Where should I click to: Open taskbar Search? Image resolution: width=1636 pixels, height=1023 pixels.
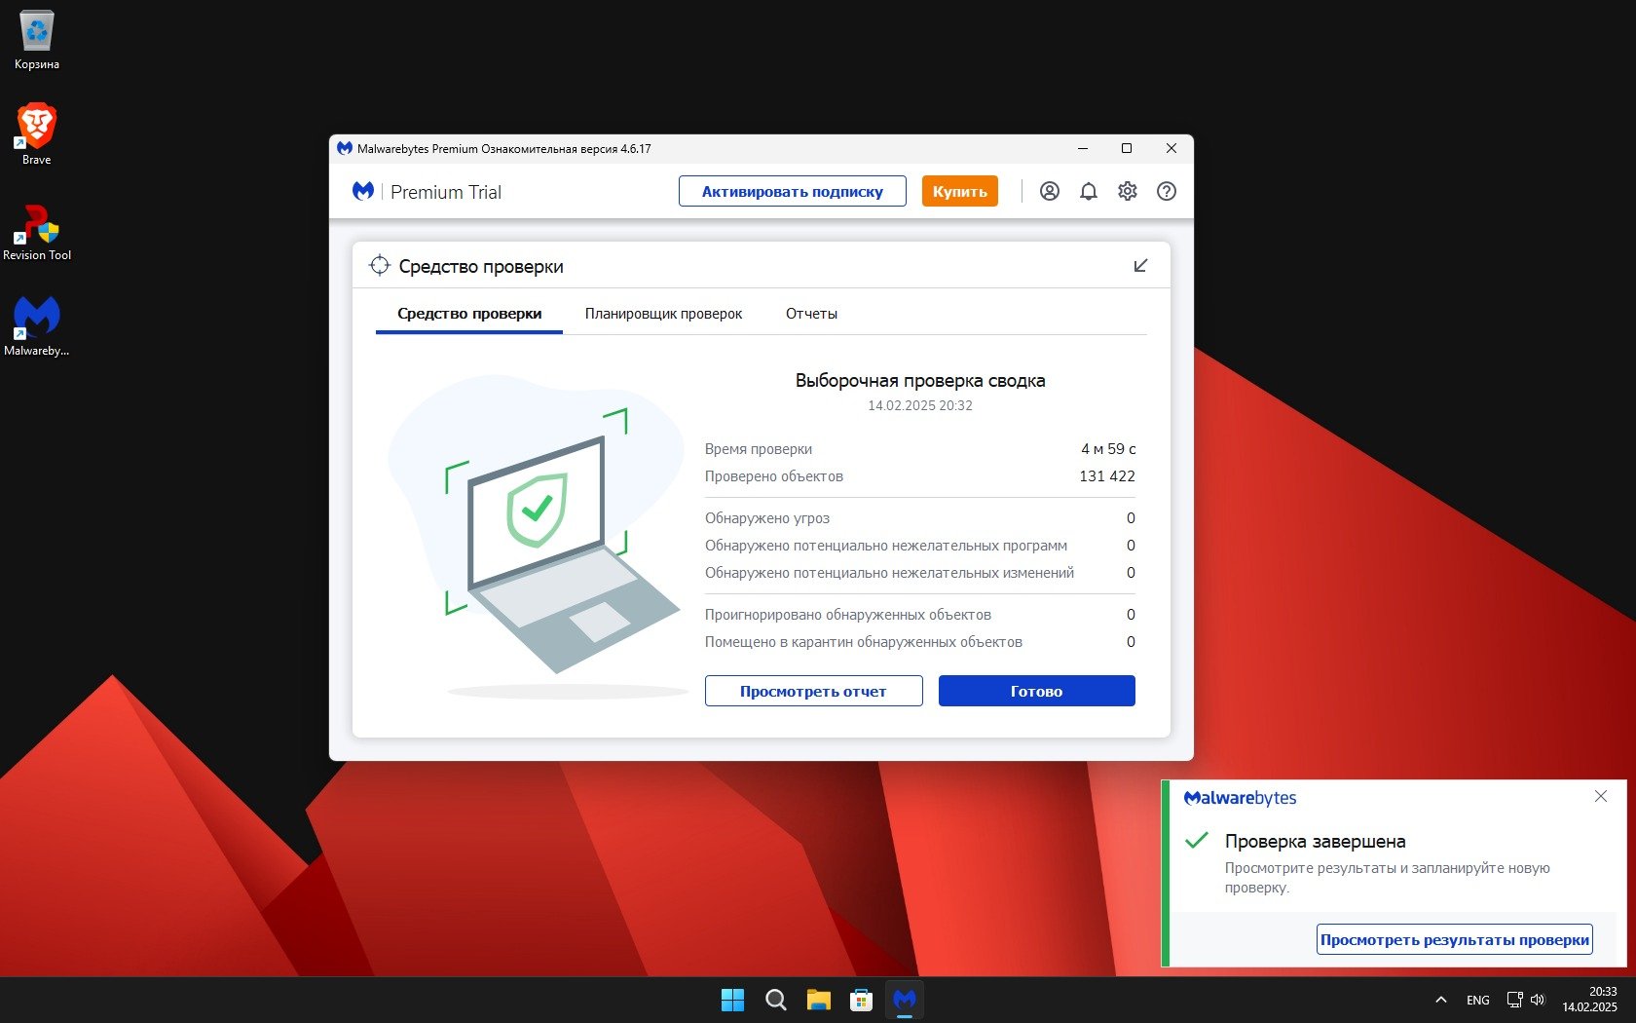pyautogui.click(x=776, y=1000)
